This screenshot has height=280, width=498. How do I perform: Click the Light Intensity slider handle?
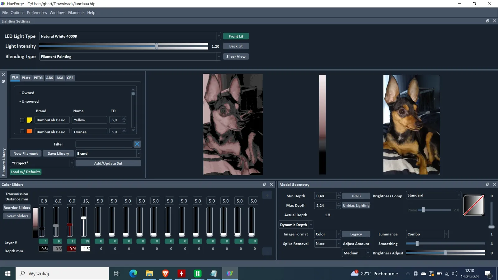[157, 46]
